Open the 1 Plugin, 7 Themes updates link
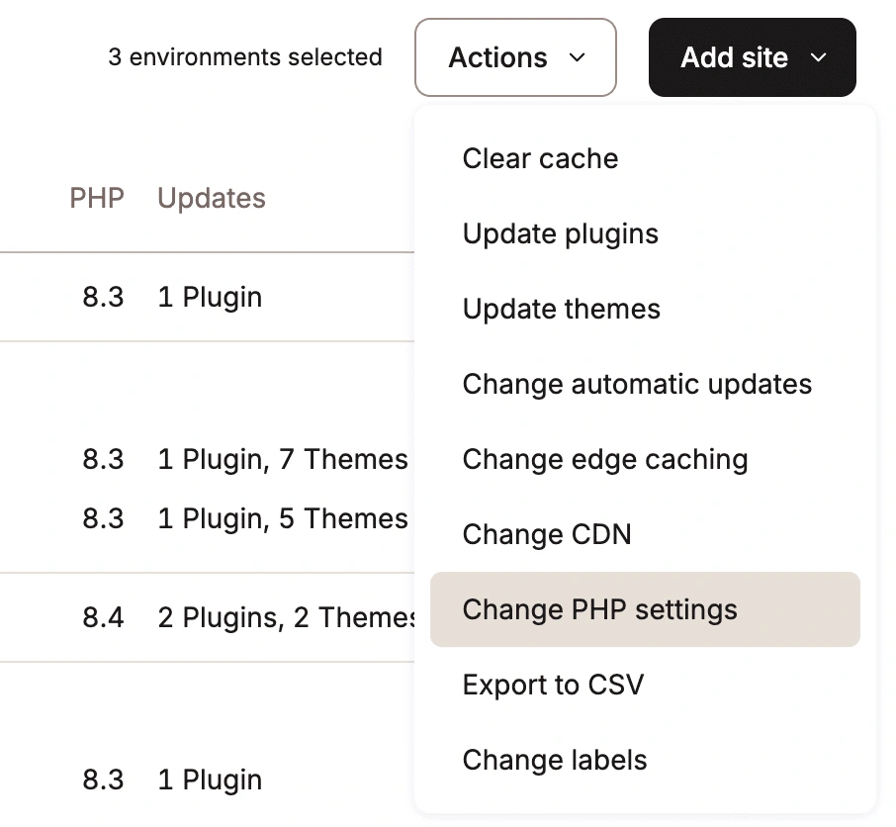896x827 pixels. 283,459
